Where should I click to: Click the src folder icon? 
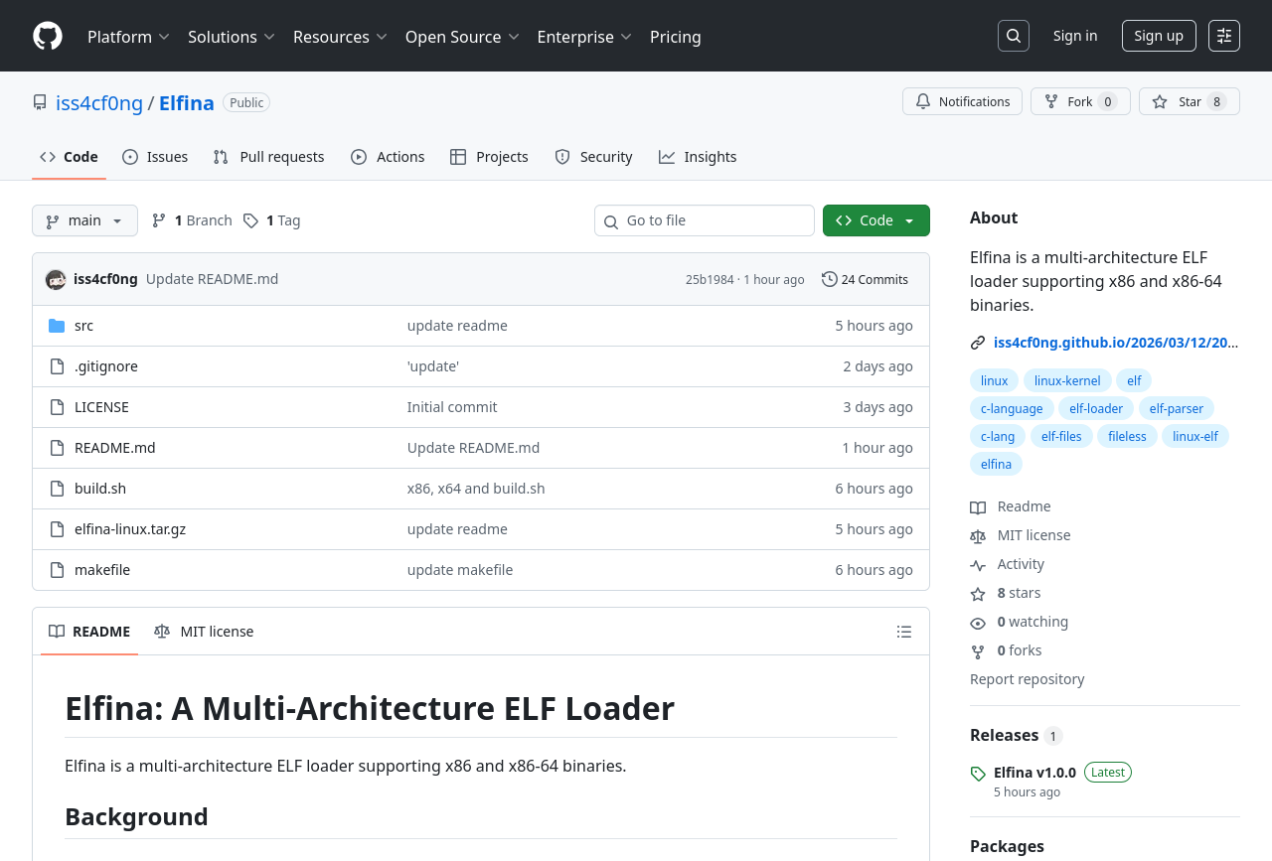[57, 326]
